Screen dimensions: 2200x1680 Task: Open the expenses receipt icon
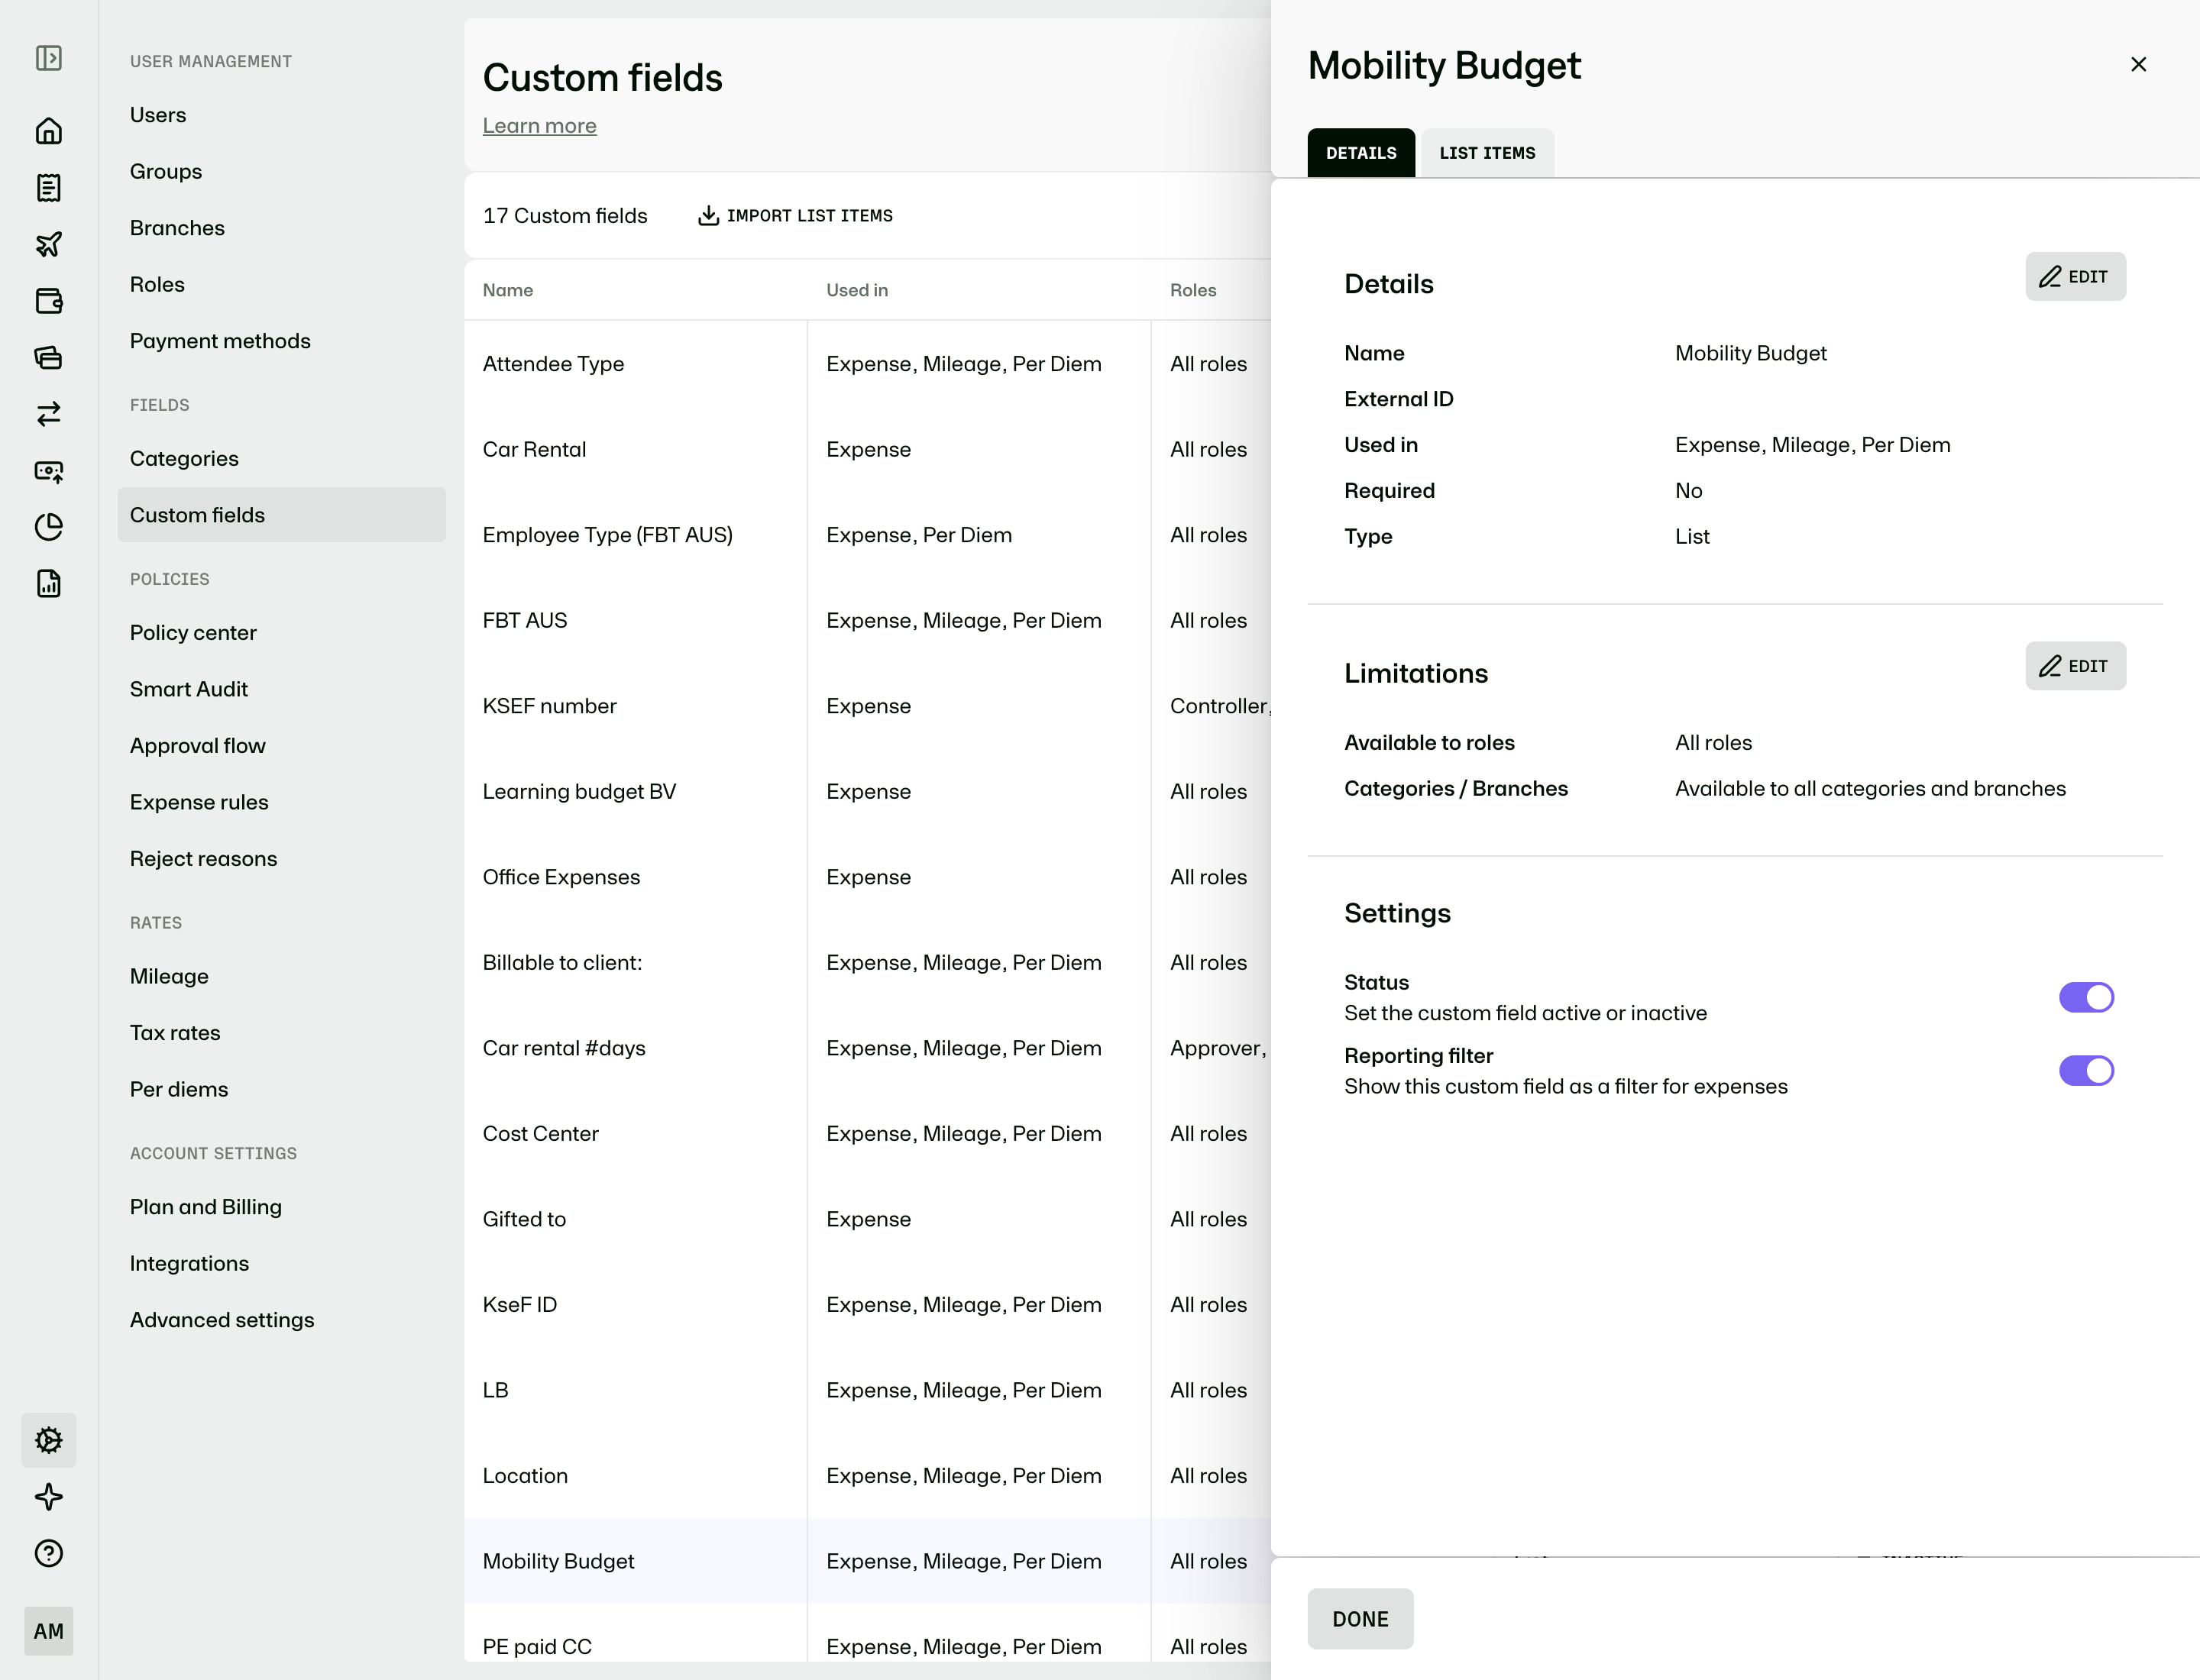tap(48, 188)
